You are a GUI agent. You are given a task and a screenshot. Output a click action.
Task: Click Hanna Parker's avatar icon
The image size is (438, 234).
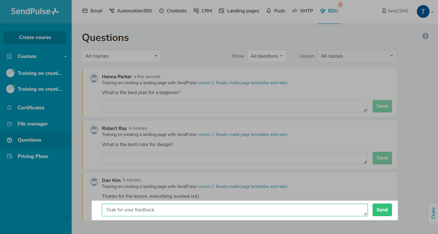pyautogui.click(x=94, y=78)
